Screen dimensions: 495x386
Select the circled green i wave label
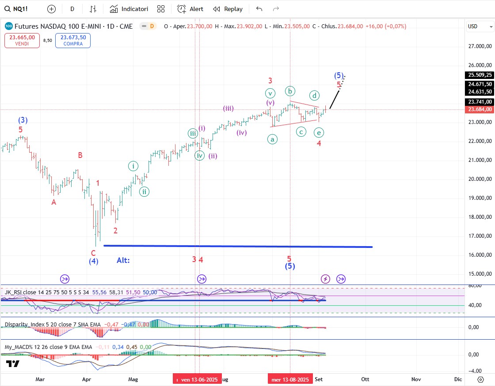pyautogui.click(x=133, y=166)
